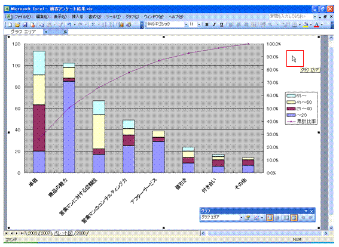The width and height of the screenshot is (339, 247).
Task: Click the AutoSum sigma icon
Action: click(x=93, y=24)
